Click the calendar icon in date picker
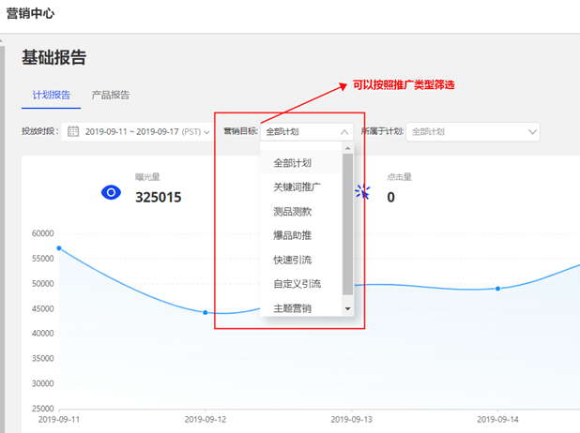Image resolution: width=580 pixels, height=433 pixels. [x=73, y=132]
